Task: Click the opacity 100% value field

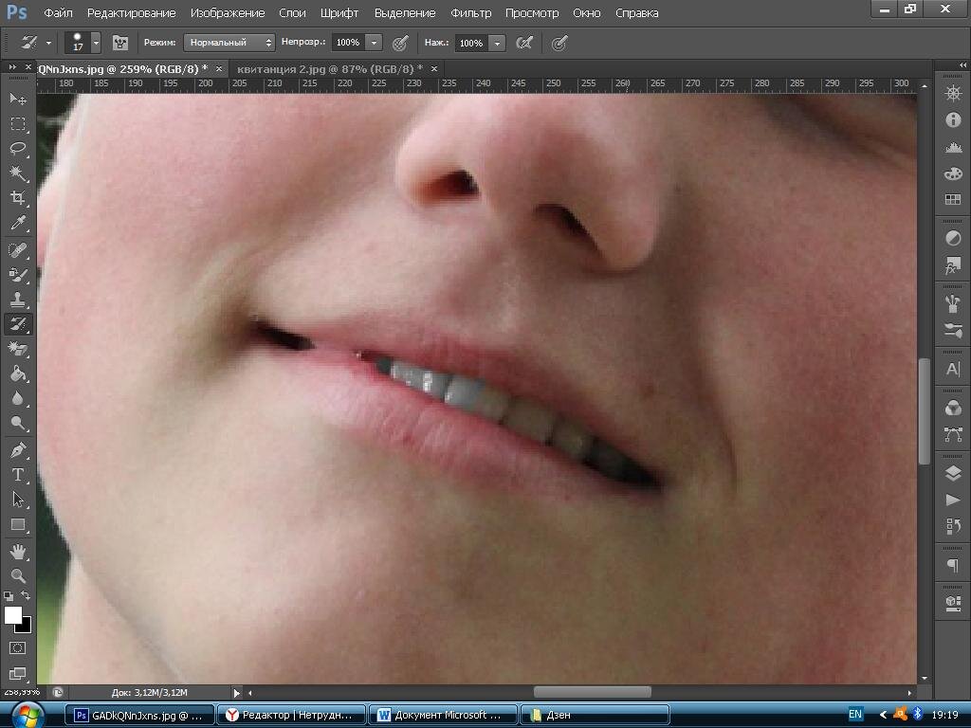Action: (349, 43)
